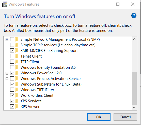Check the Windows TIFF IFilter box

[x=12, y=90]
